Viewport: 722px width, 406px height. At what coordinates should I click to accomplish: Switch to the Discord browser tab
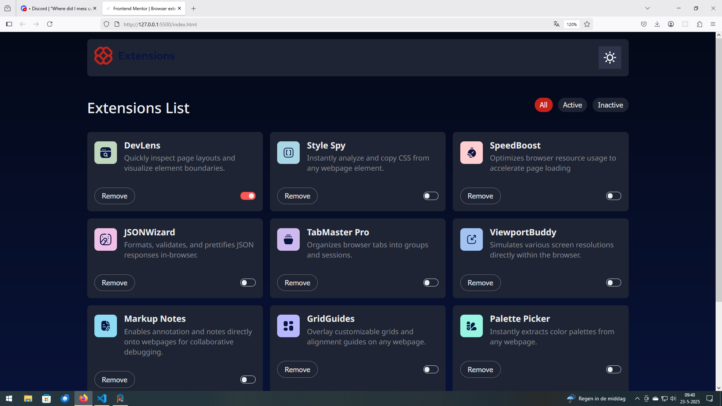coord(58,8)
